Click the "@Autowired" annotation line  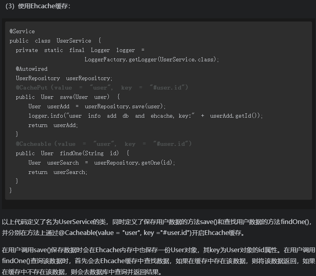point(32,69)
